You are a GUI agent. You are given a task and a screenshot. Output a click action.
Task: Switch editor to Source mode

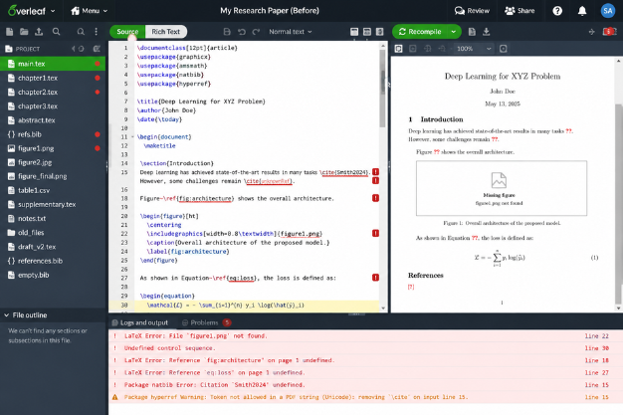point(127,32)
